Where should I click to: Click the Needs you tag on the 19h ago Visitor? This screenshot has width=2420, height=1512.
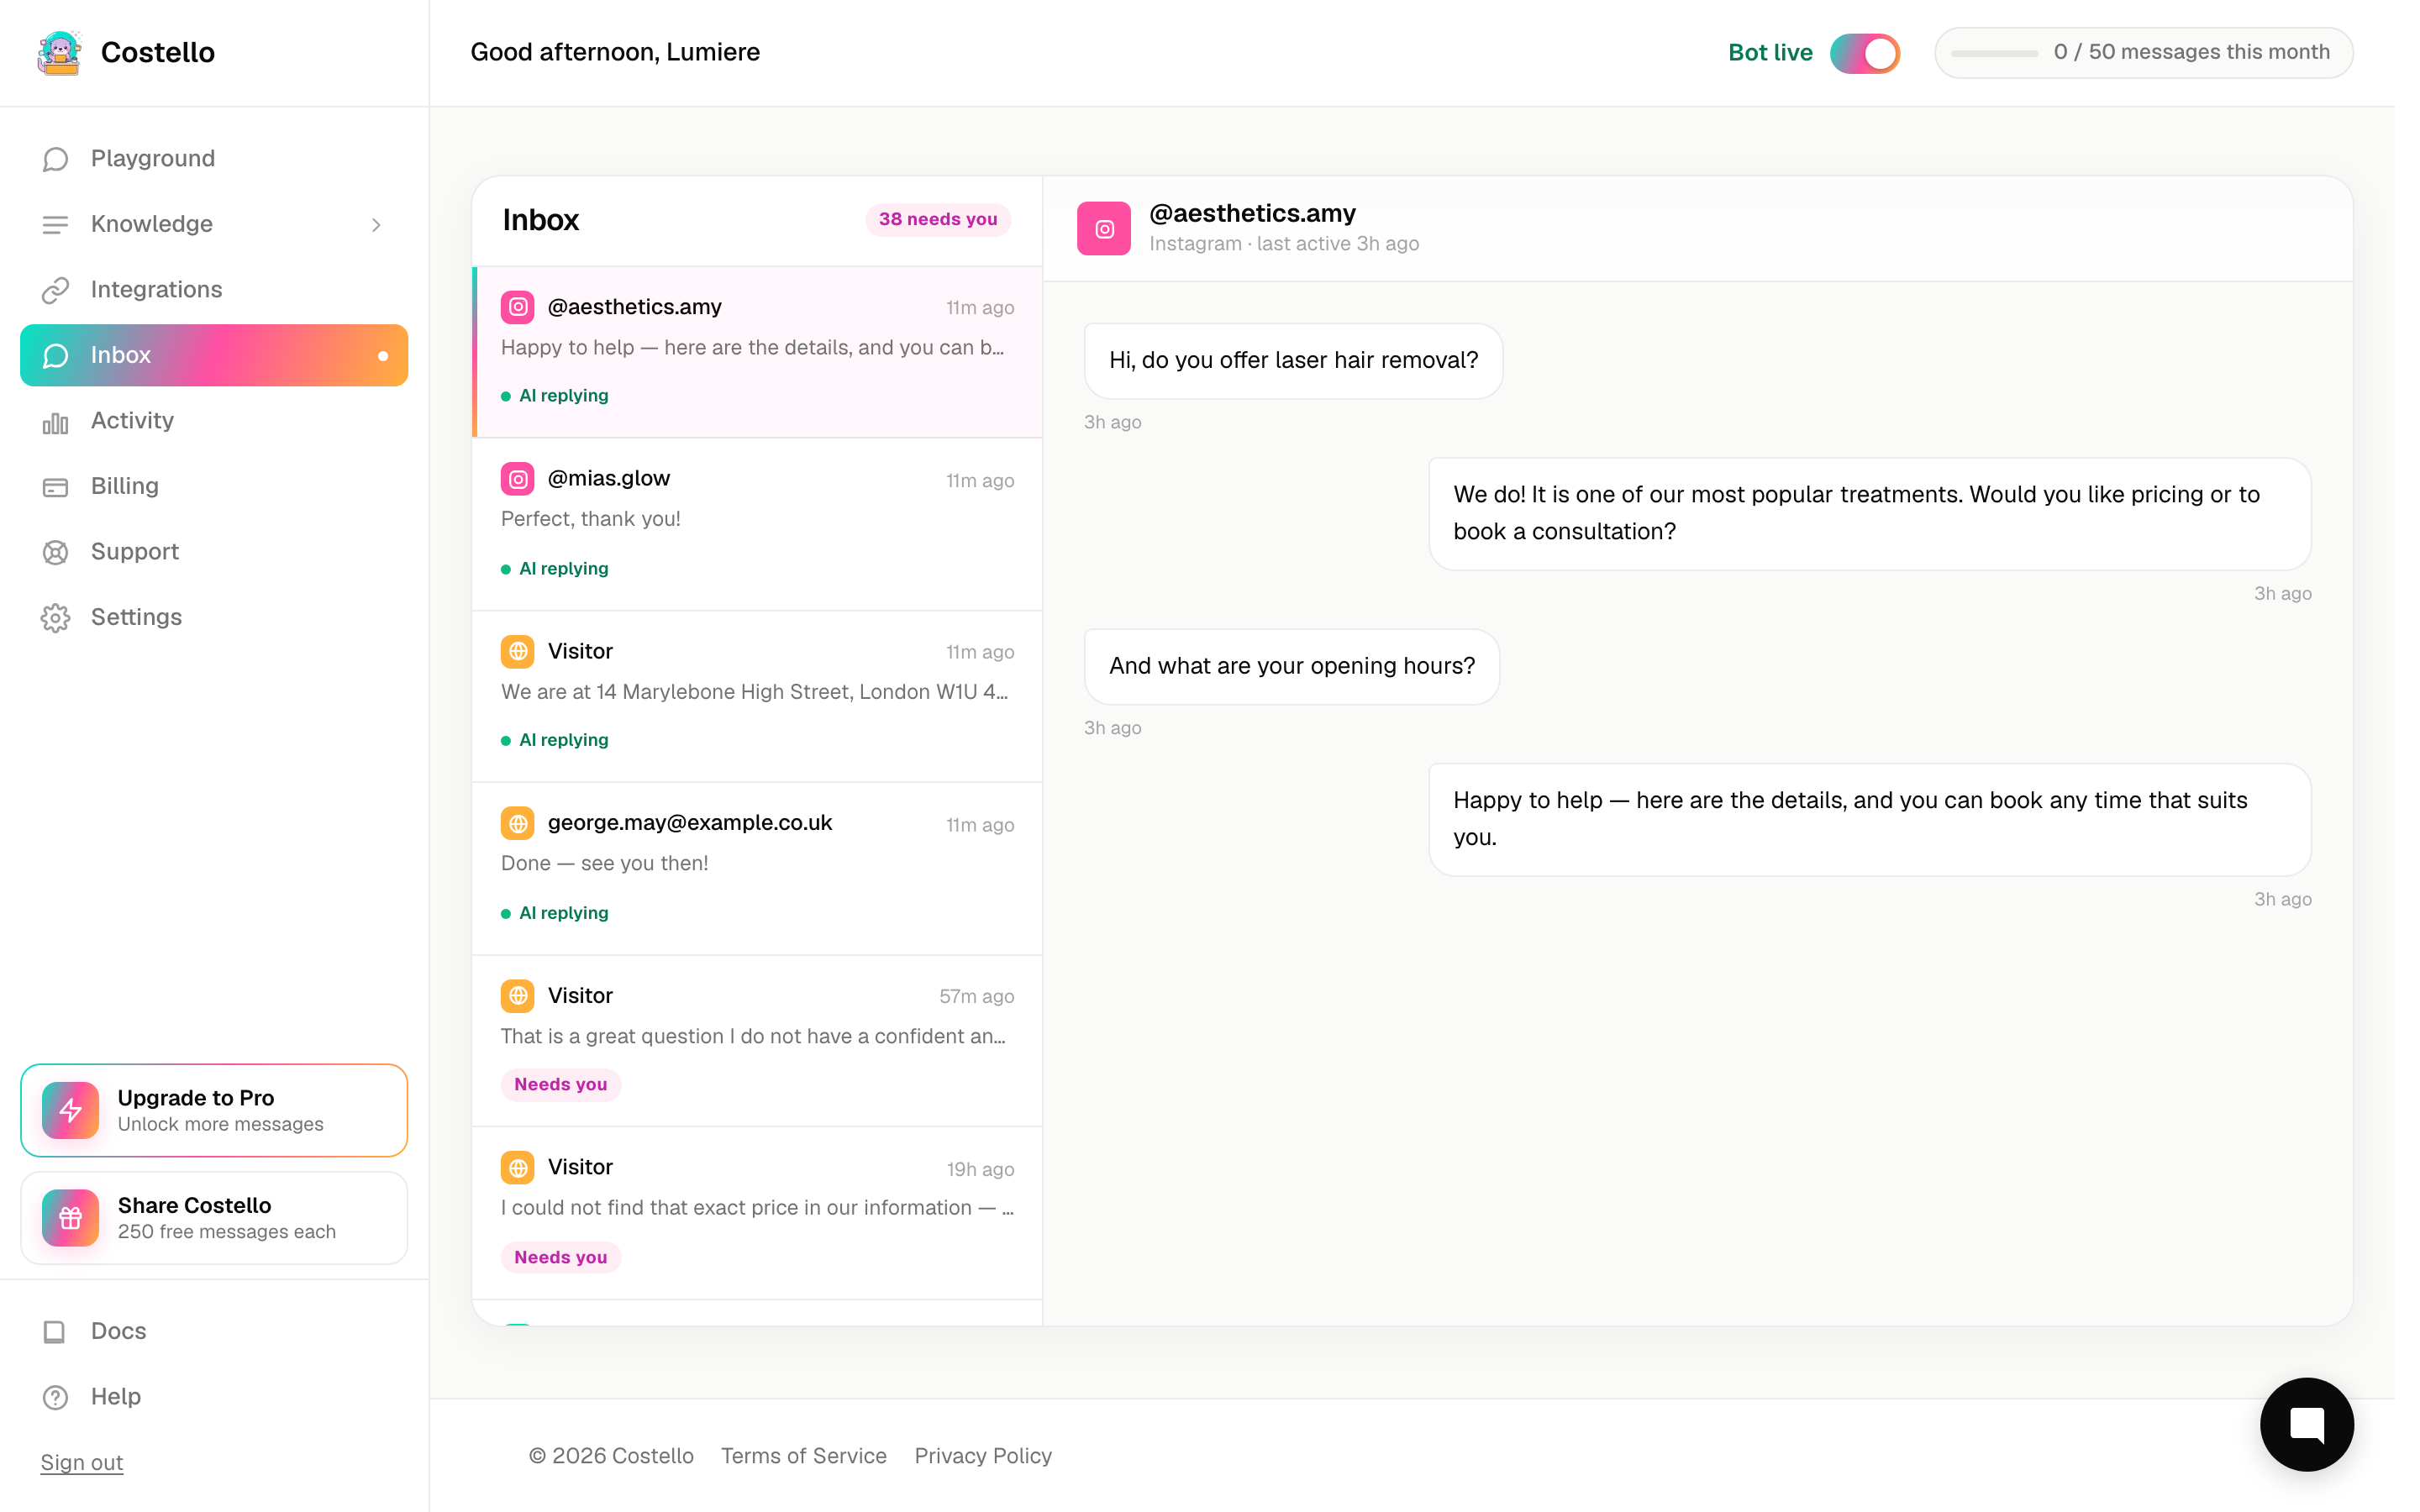point(560,1257)
